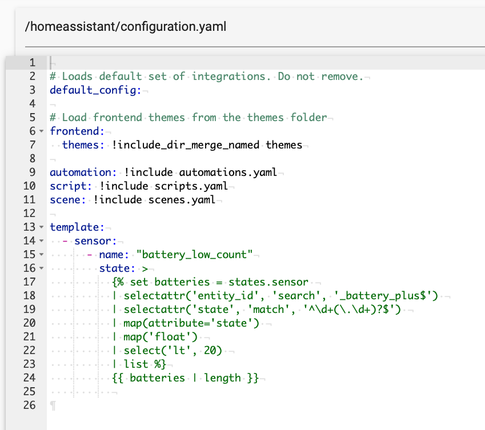Collapse the template fold arrow on line 13
The height and width of the screenshot is (430, 485).
pos(42,227)
